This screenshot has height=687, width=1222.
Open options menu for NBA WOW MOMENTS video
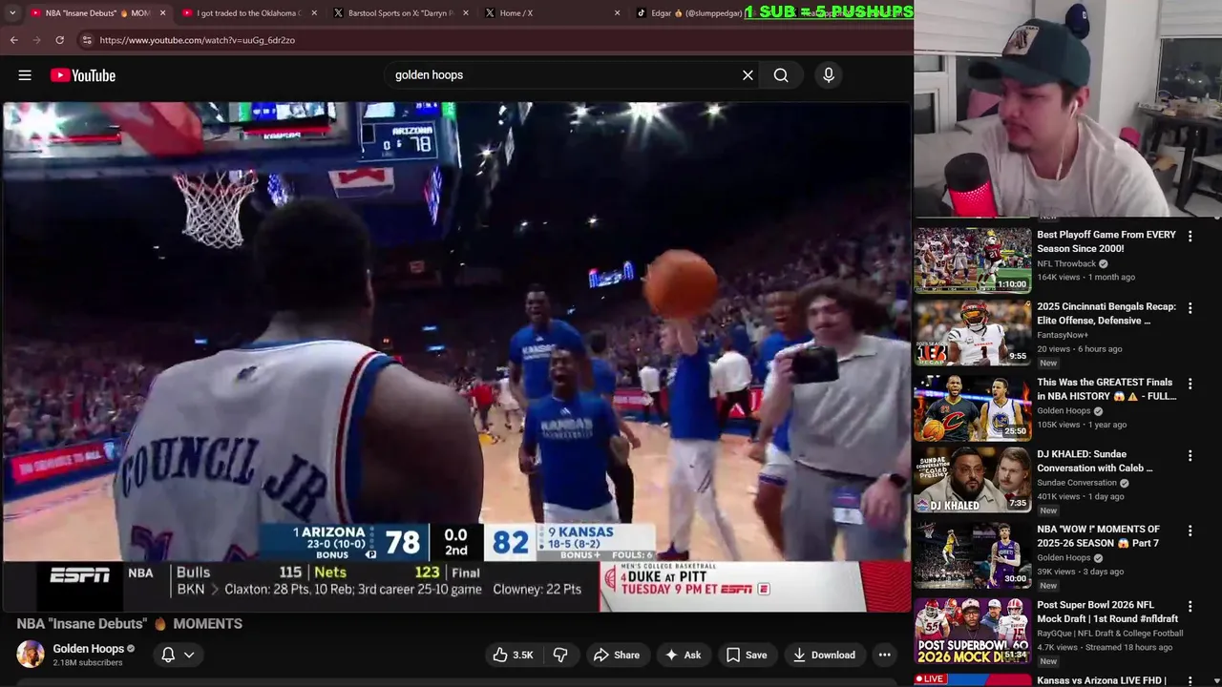1190,531
